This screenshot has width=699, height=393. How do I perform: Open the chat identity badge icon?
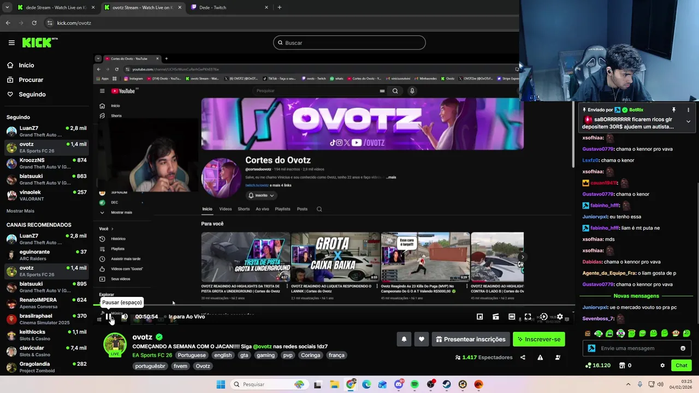(591, 348)
